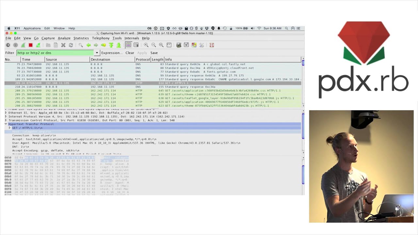The height and width of the screenshot is (235, 418).
Task: Go forward in packet history
Action: click(x=96, y=45)
